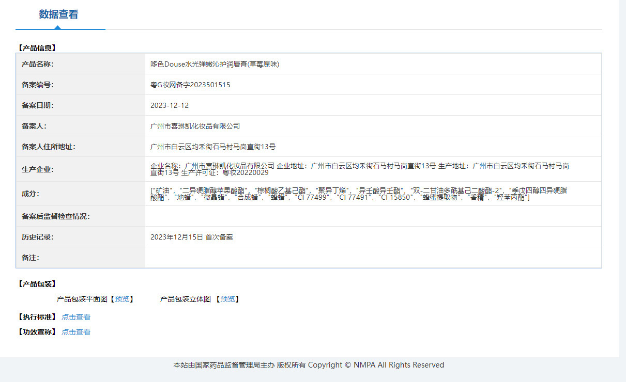Click the 【产品包装】 section heading
Image resolution: width=626 pixels, height=382 pixels.
click(37, 284)
